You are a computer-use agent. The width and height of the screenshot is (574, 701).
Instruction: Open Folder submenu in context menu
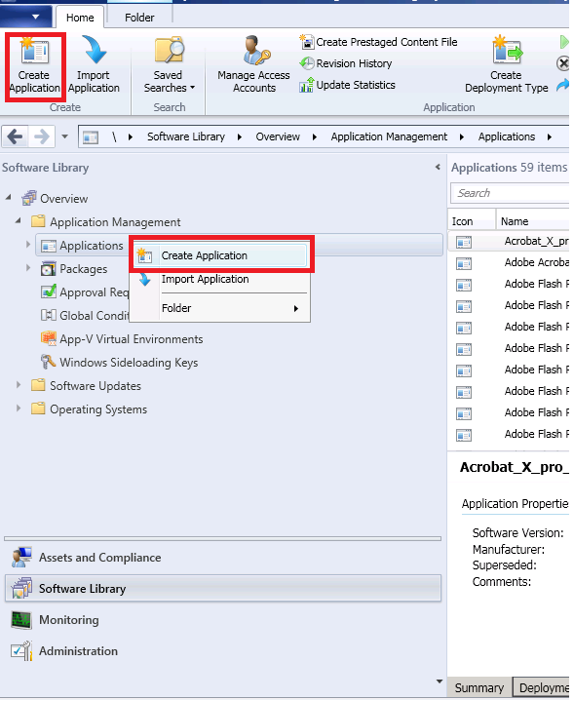[x=221, y=308]
